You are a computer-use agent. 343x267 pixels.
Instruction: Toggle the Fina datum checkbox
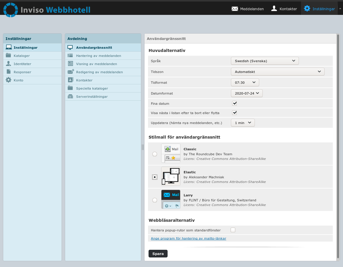click(234, 103)
